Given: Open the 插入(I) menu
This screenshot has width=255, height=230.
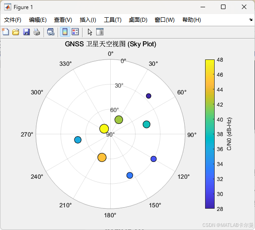Looking at the screenshot, I should click(x=88, y=20).
